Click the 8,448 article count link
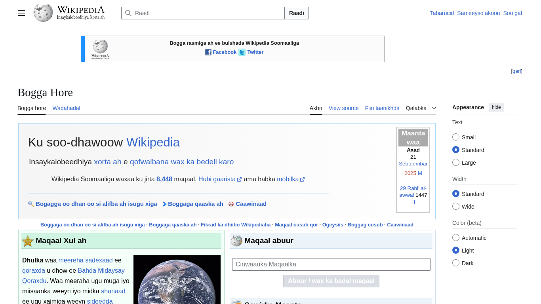Viewport: 541px width, 304px height. [164, 179]
